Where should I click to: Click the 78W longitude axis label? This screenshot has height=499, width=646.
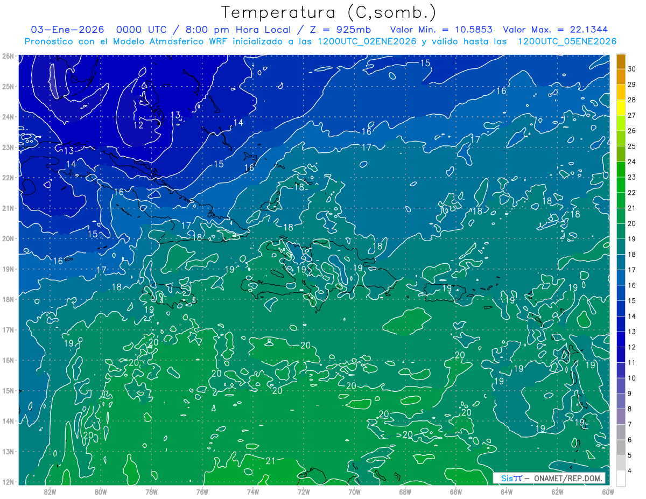click(151, 491)
